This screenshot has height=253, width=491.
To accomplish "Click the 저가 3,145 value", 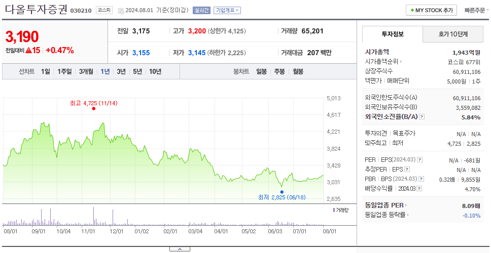I will (x=197, y=53).
